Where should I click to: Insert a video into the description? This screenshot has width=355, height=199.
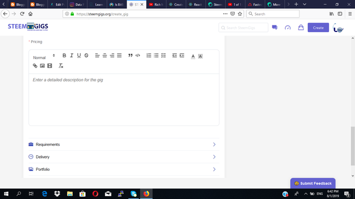[49, 66]
